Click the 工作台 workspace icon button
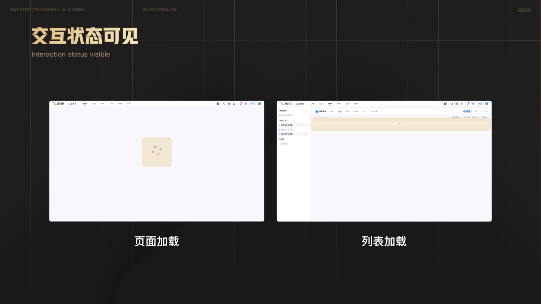The image size is (541, 304). point(300,103)
